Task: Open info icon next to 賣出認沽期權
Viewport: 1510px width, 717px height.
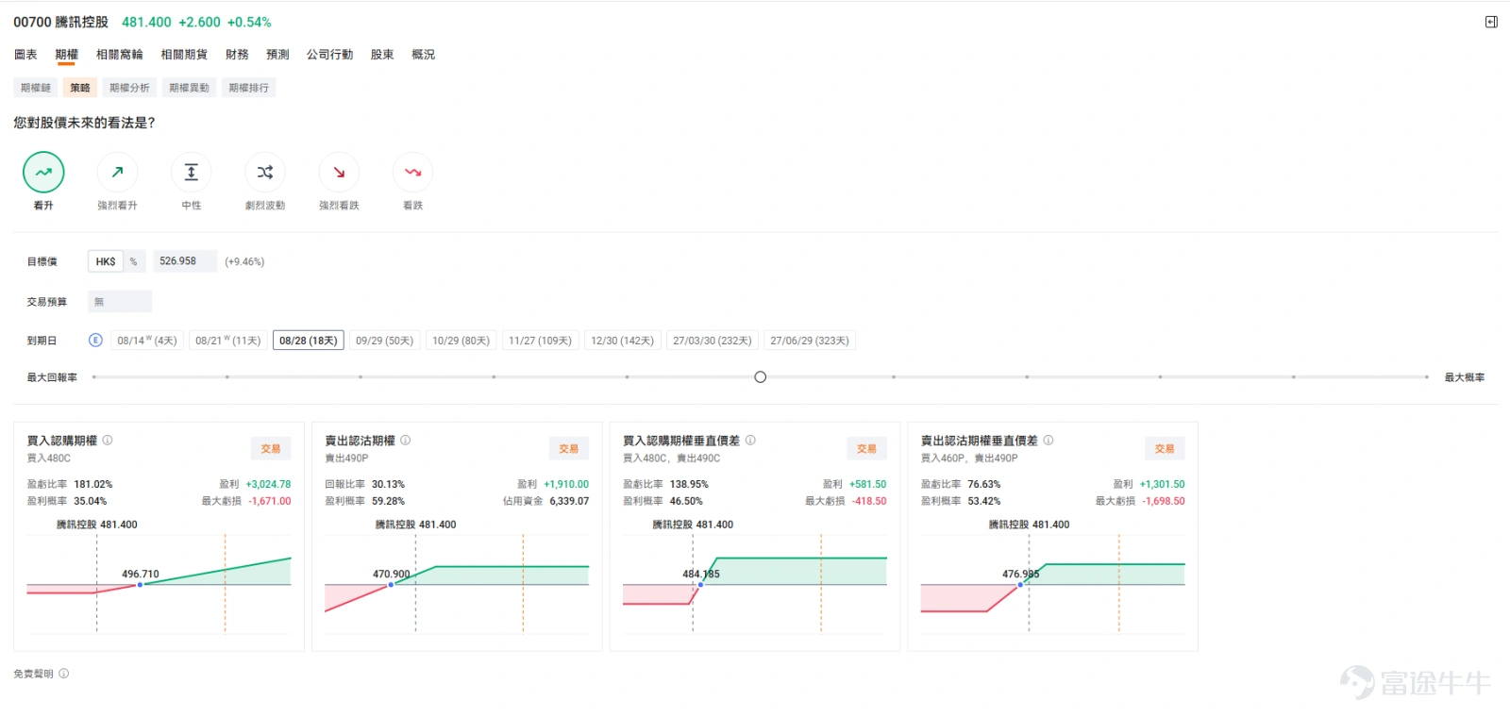Action: coord(406,441)
